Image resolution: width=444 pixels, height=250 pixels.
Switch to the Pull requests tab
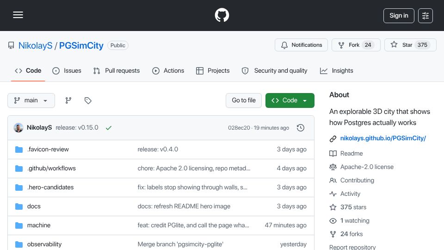[117, 70]
